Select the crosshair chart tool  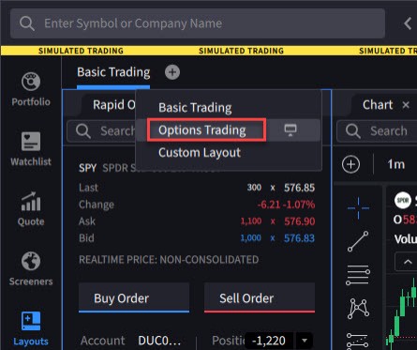(x=358, y=207)
